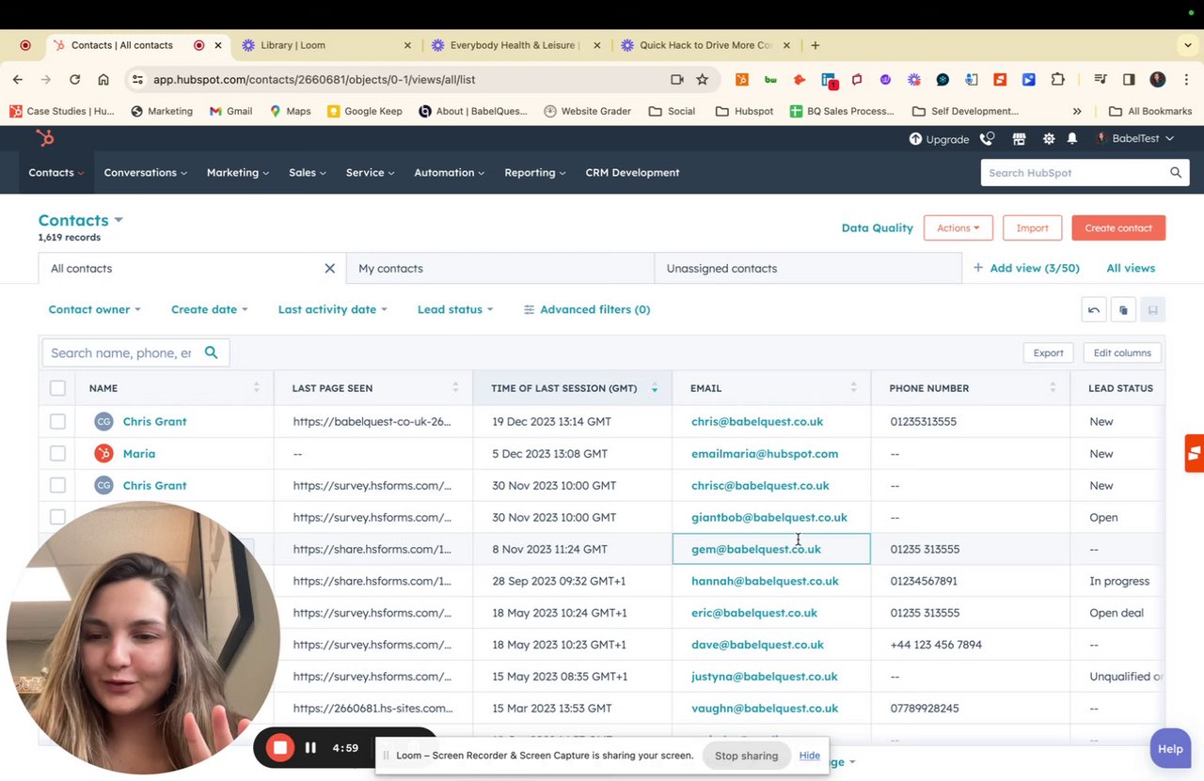1204x781 pixels.
Task: Open the Chrome extensions puzzle icon
Action: point(1058,80)
